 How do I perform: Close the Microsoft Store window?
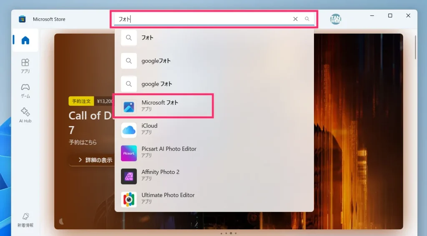click(x=408, y=15)
